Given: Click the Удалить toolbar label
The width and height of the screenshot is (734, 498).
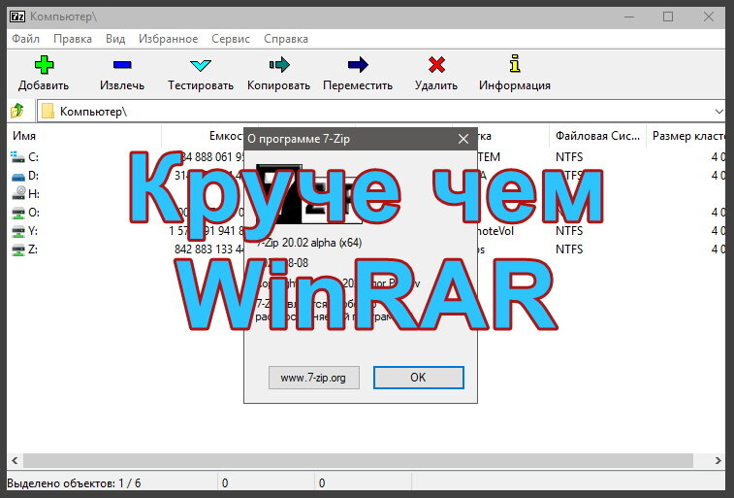Looking at the screenshot, I should (436, 85).
